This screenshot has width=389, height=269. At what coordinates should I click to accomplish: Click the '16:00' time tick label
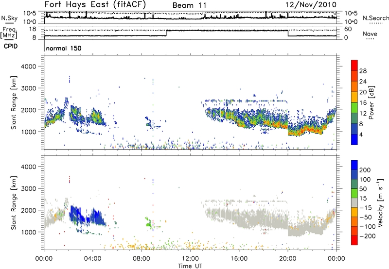pyautogui.click(x=239, y=259)
